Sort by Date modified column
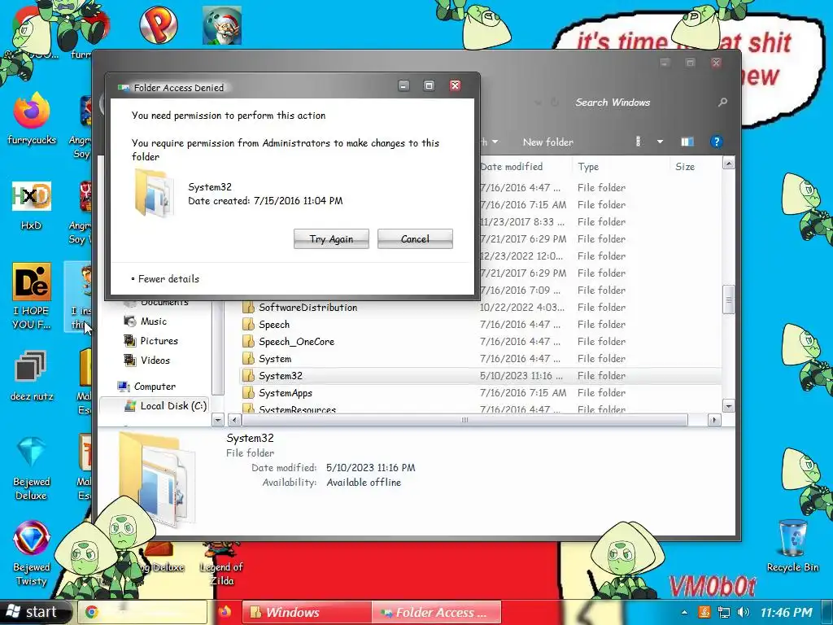833x625 pixels. [x=512, y=166]
